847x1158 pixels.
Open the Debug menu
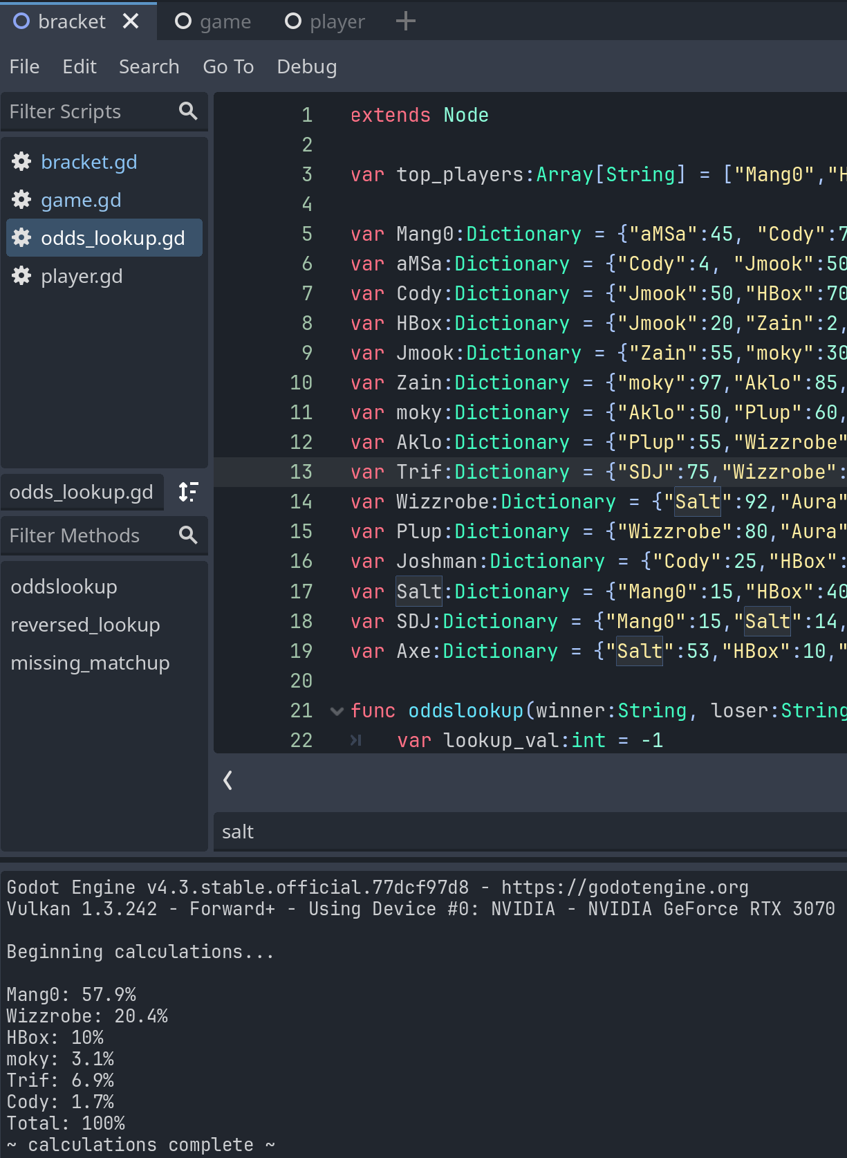(306, 67)
